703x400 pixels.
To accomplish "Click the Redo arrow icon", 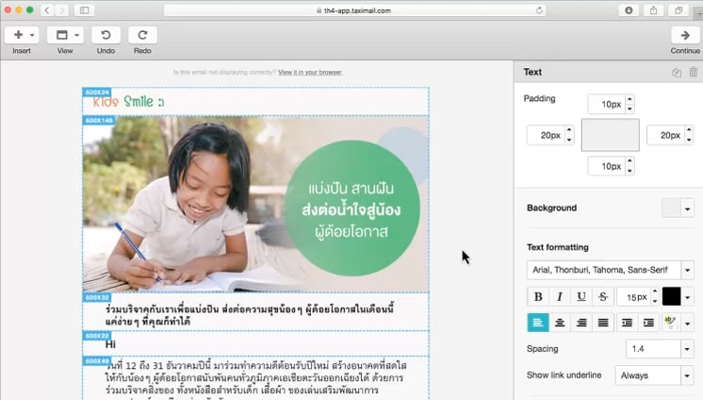I will 142,35.
